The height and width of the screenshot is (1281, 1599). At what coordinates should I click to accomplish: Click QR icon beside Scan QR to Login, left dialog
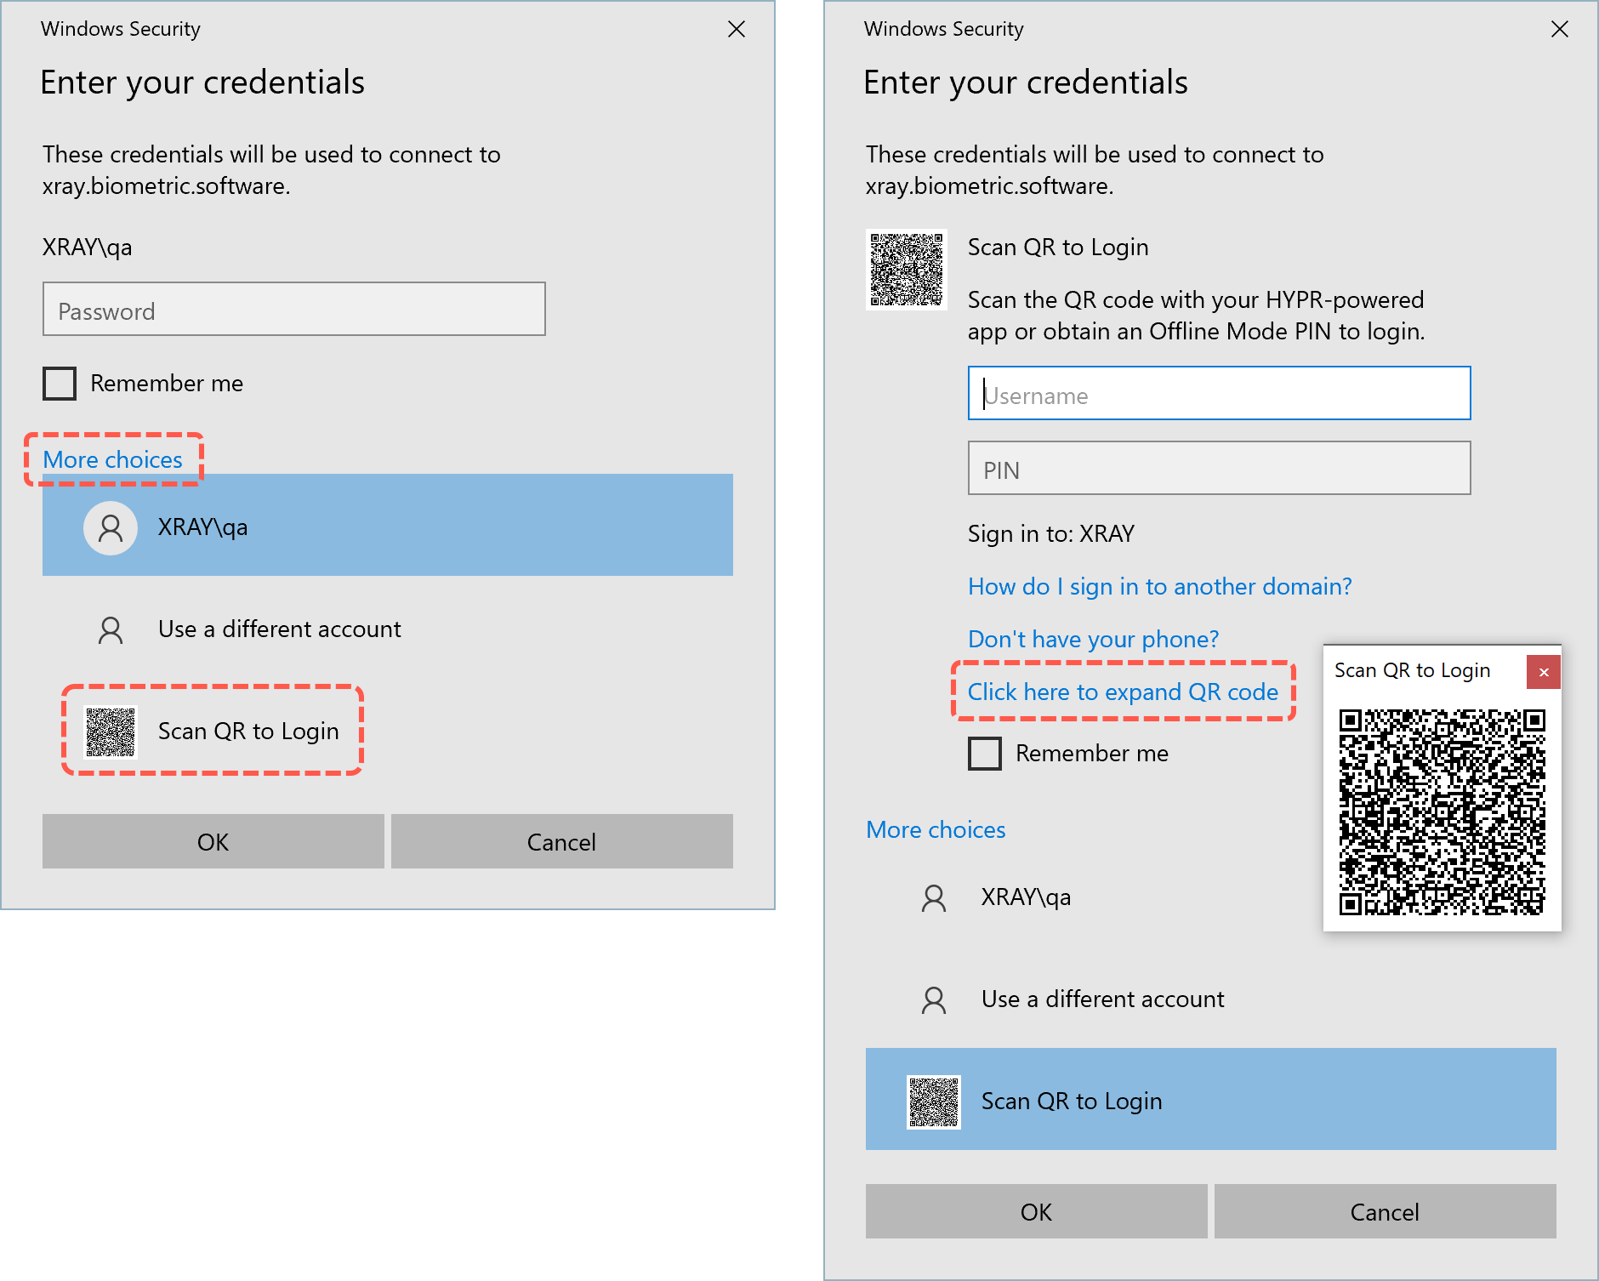[111, 732]
